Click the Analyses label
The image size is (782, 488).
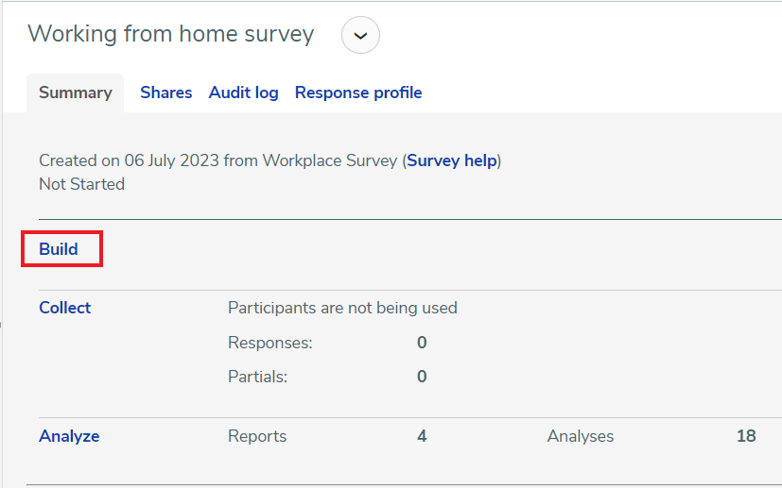pos(581,436)
